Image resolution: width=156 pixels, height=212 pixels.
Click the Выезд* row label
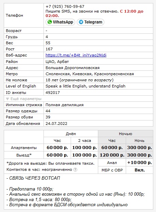coord(24,155)
